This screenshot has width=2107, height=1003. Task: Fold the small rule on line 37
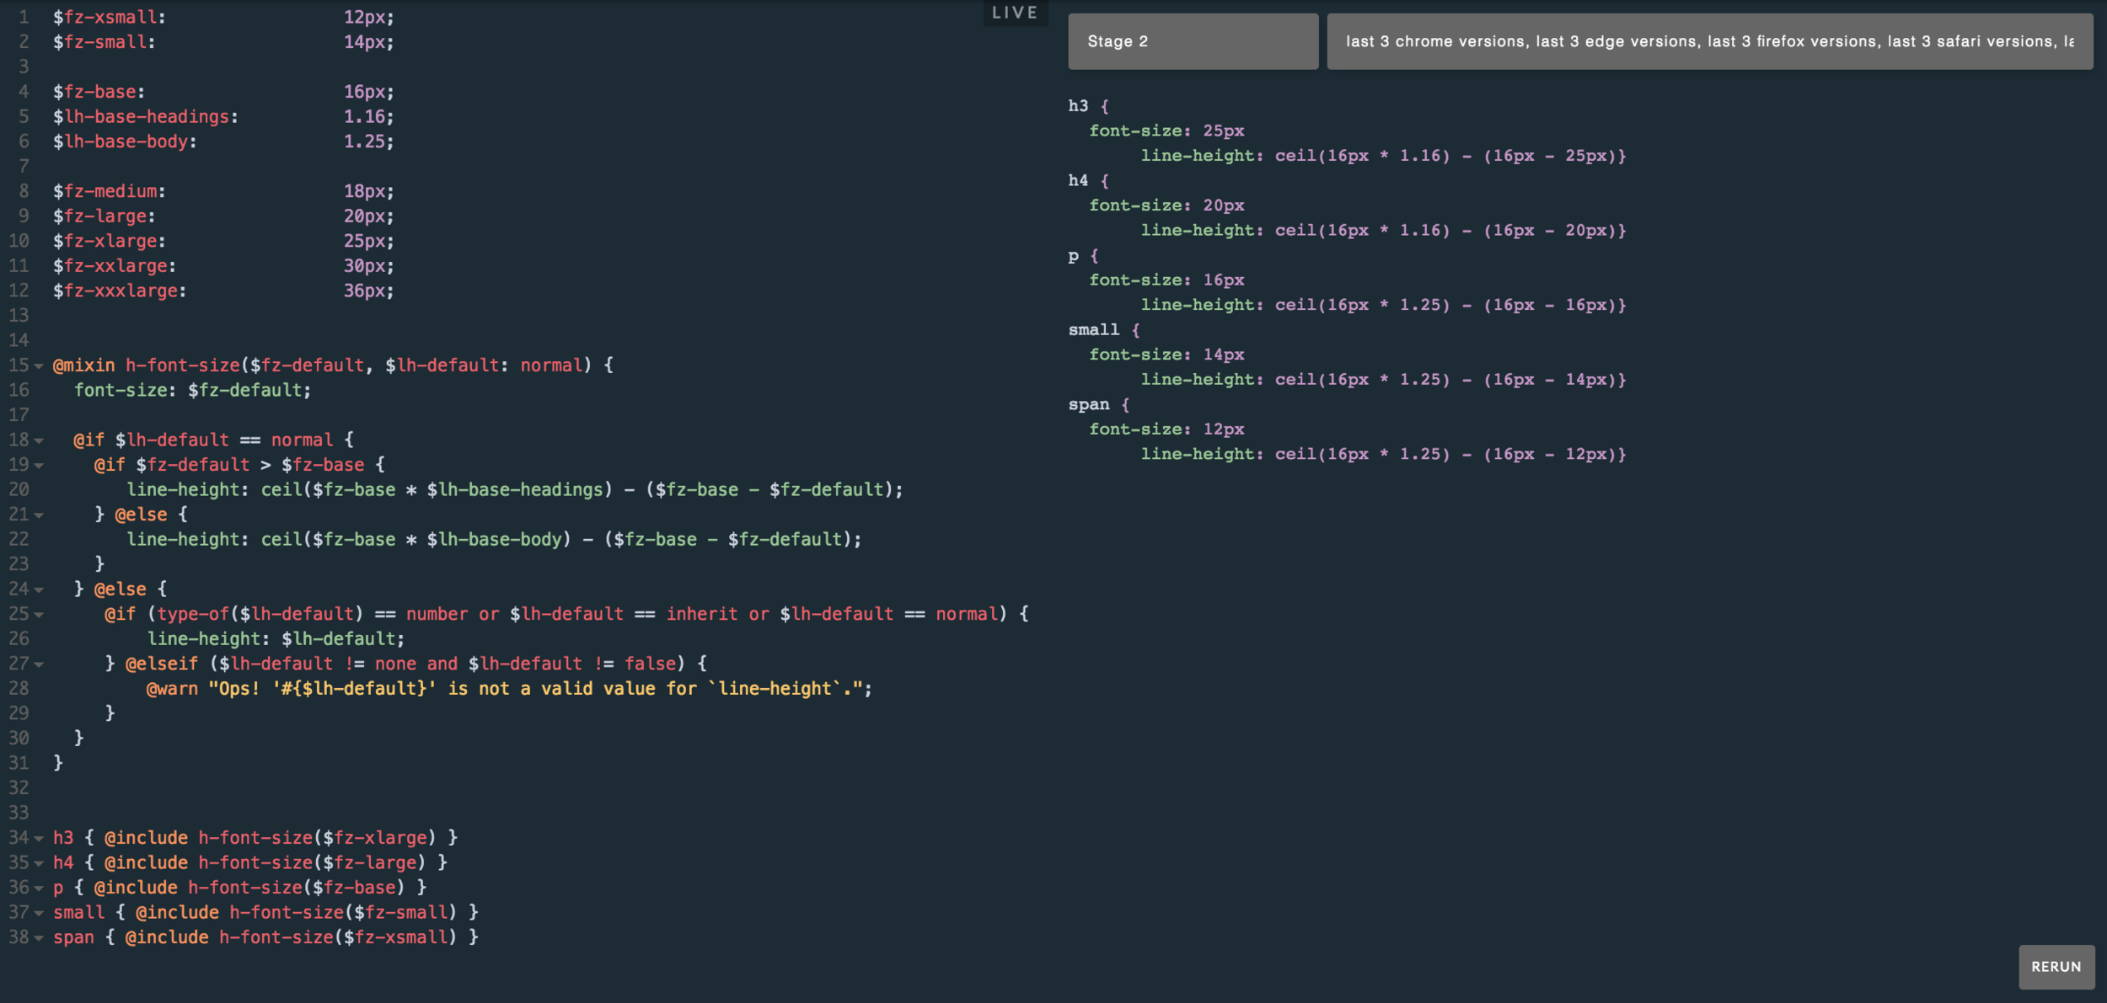pyautogui.click(x=39, y=914)
